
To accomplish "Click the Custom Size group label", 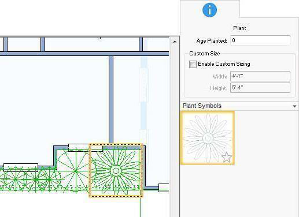I will (205, 54).
